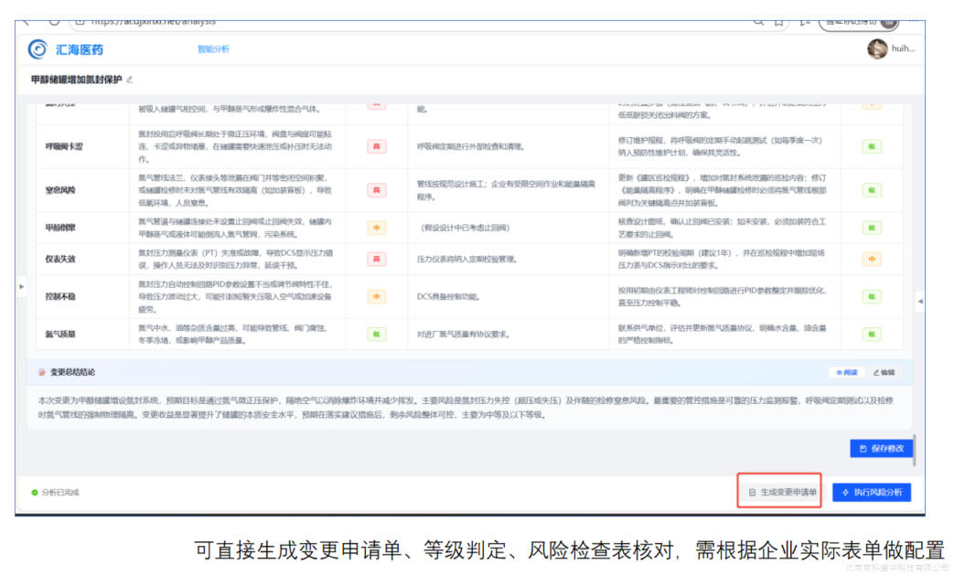Select the 仪表失效 row title
Viewport: 954px width, 575px height.
60,259
